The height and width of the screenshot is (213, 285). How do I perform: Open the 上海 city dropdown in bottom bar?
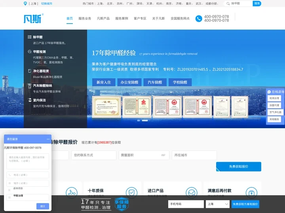(x=218, y=204)
